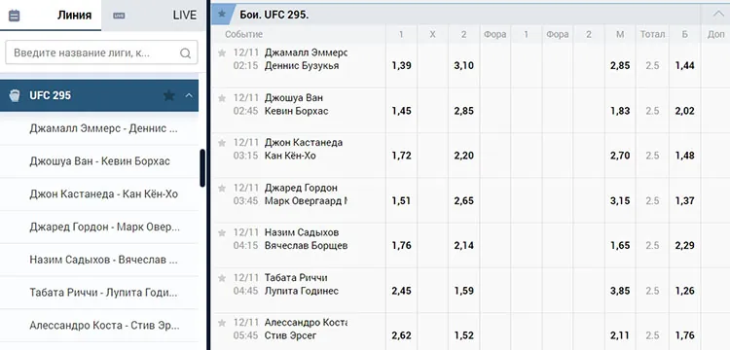
Task: Focus the league name search field
Action: point(101,52)
